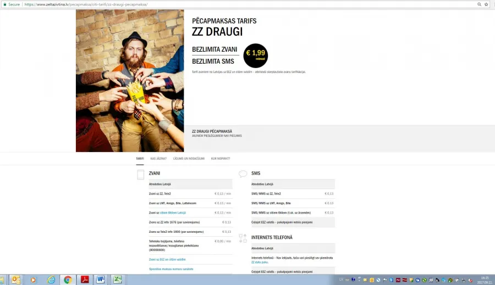Click the yellow envelope tray icon
The width and height of the screenshot is (495, 285).
pyautogui.click(x=365, y=280)
